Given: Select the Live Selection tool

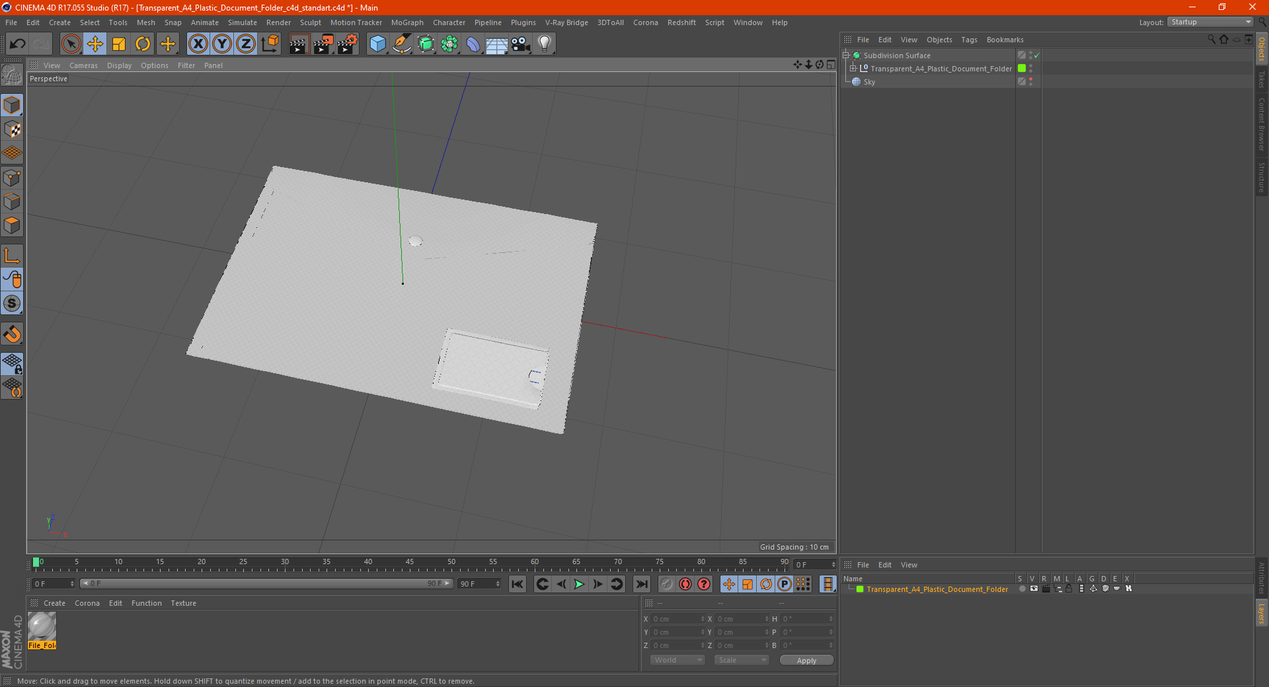Looking at the screenshot, I should click(71, 44).
